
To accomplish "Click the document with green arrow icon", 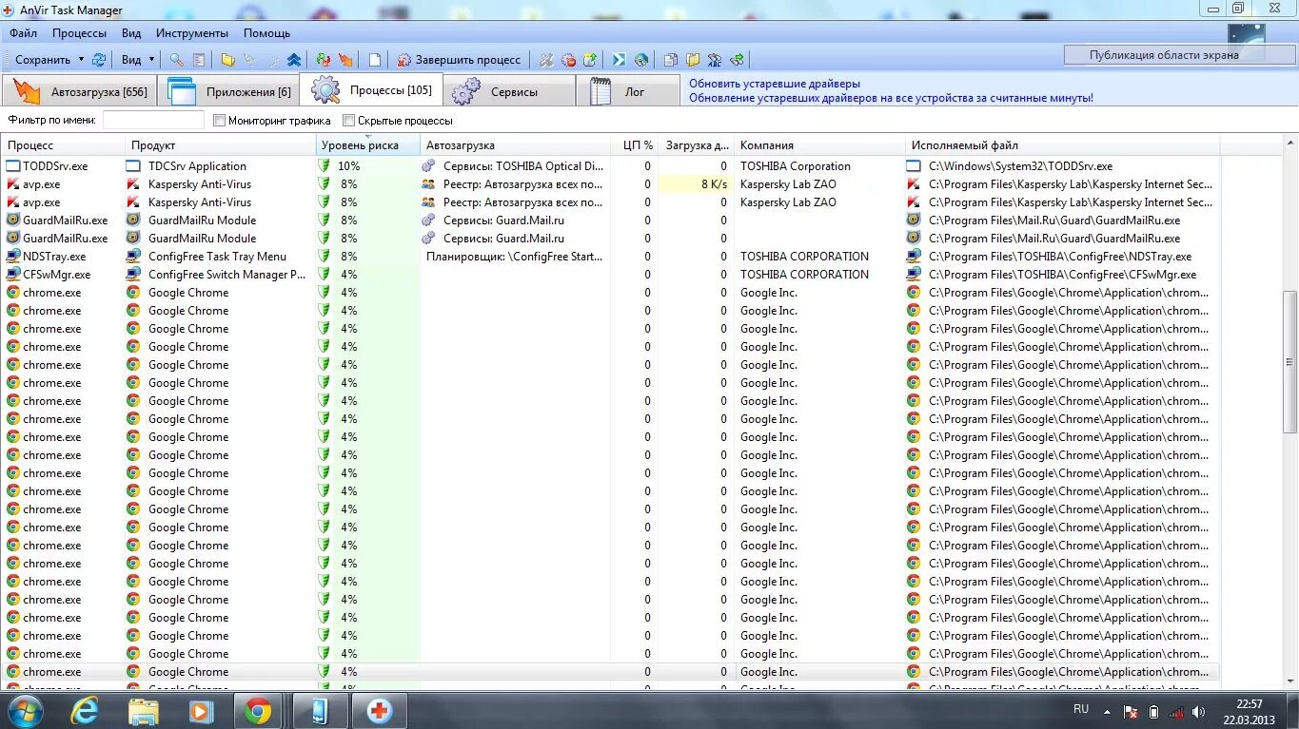I will pos(590,59).
